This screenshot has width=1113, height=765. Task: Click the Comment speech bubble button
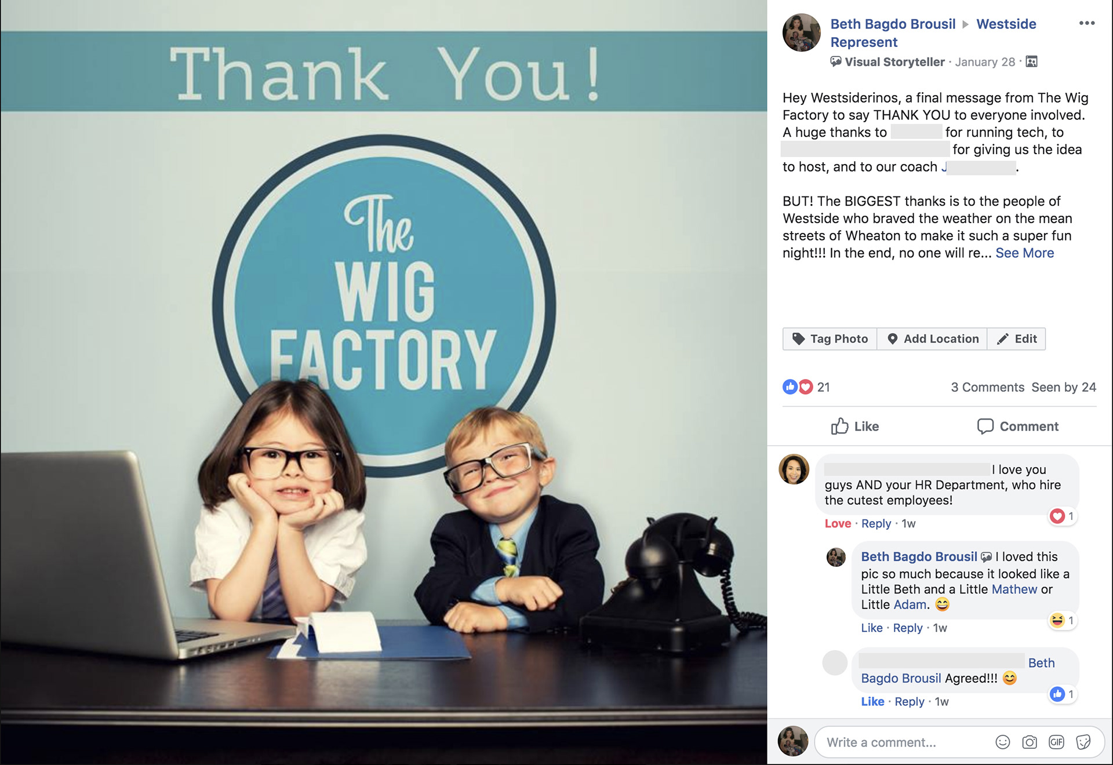(x=1017, y=427)
